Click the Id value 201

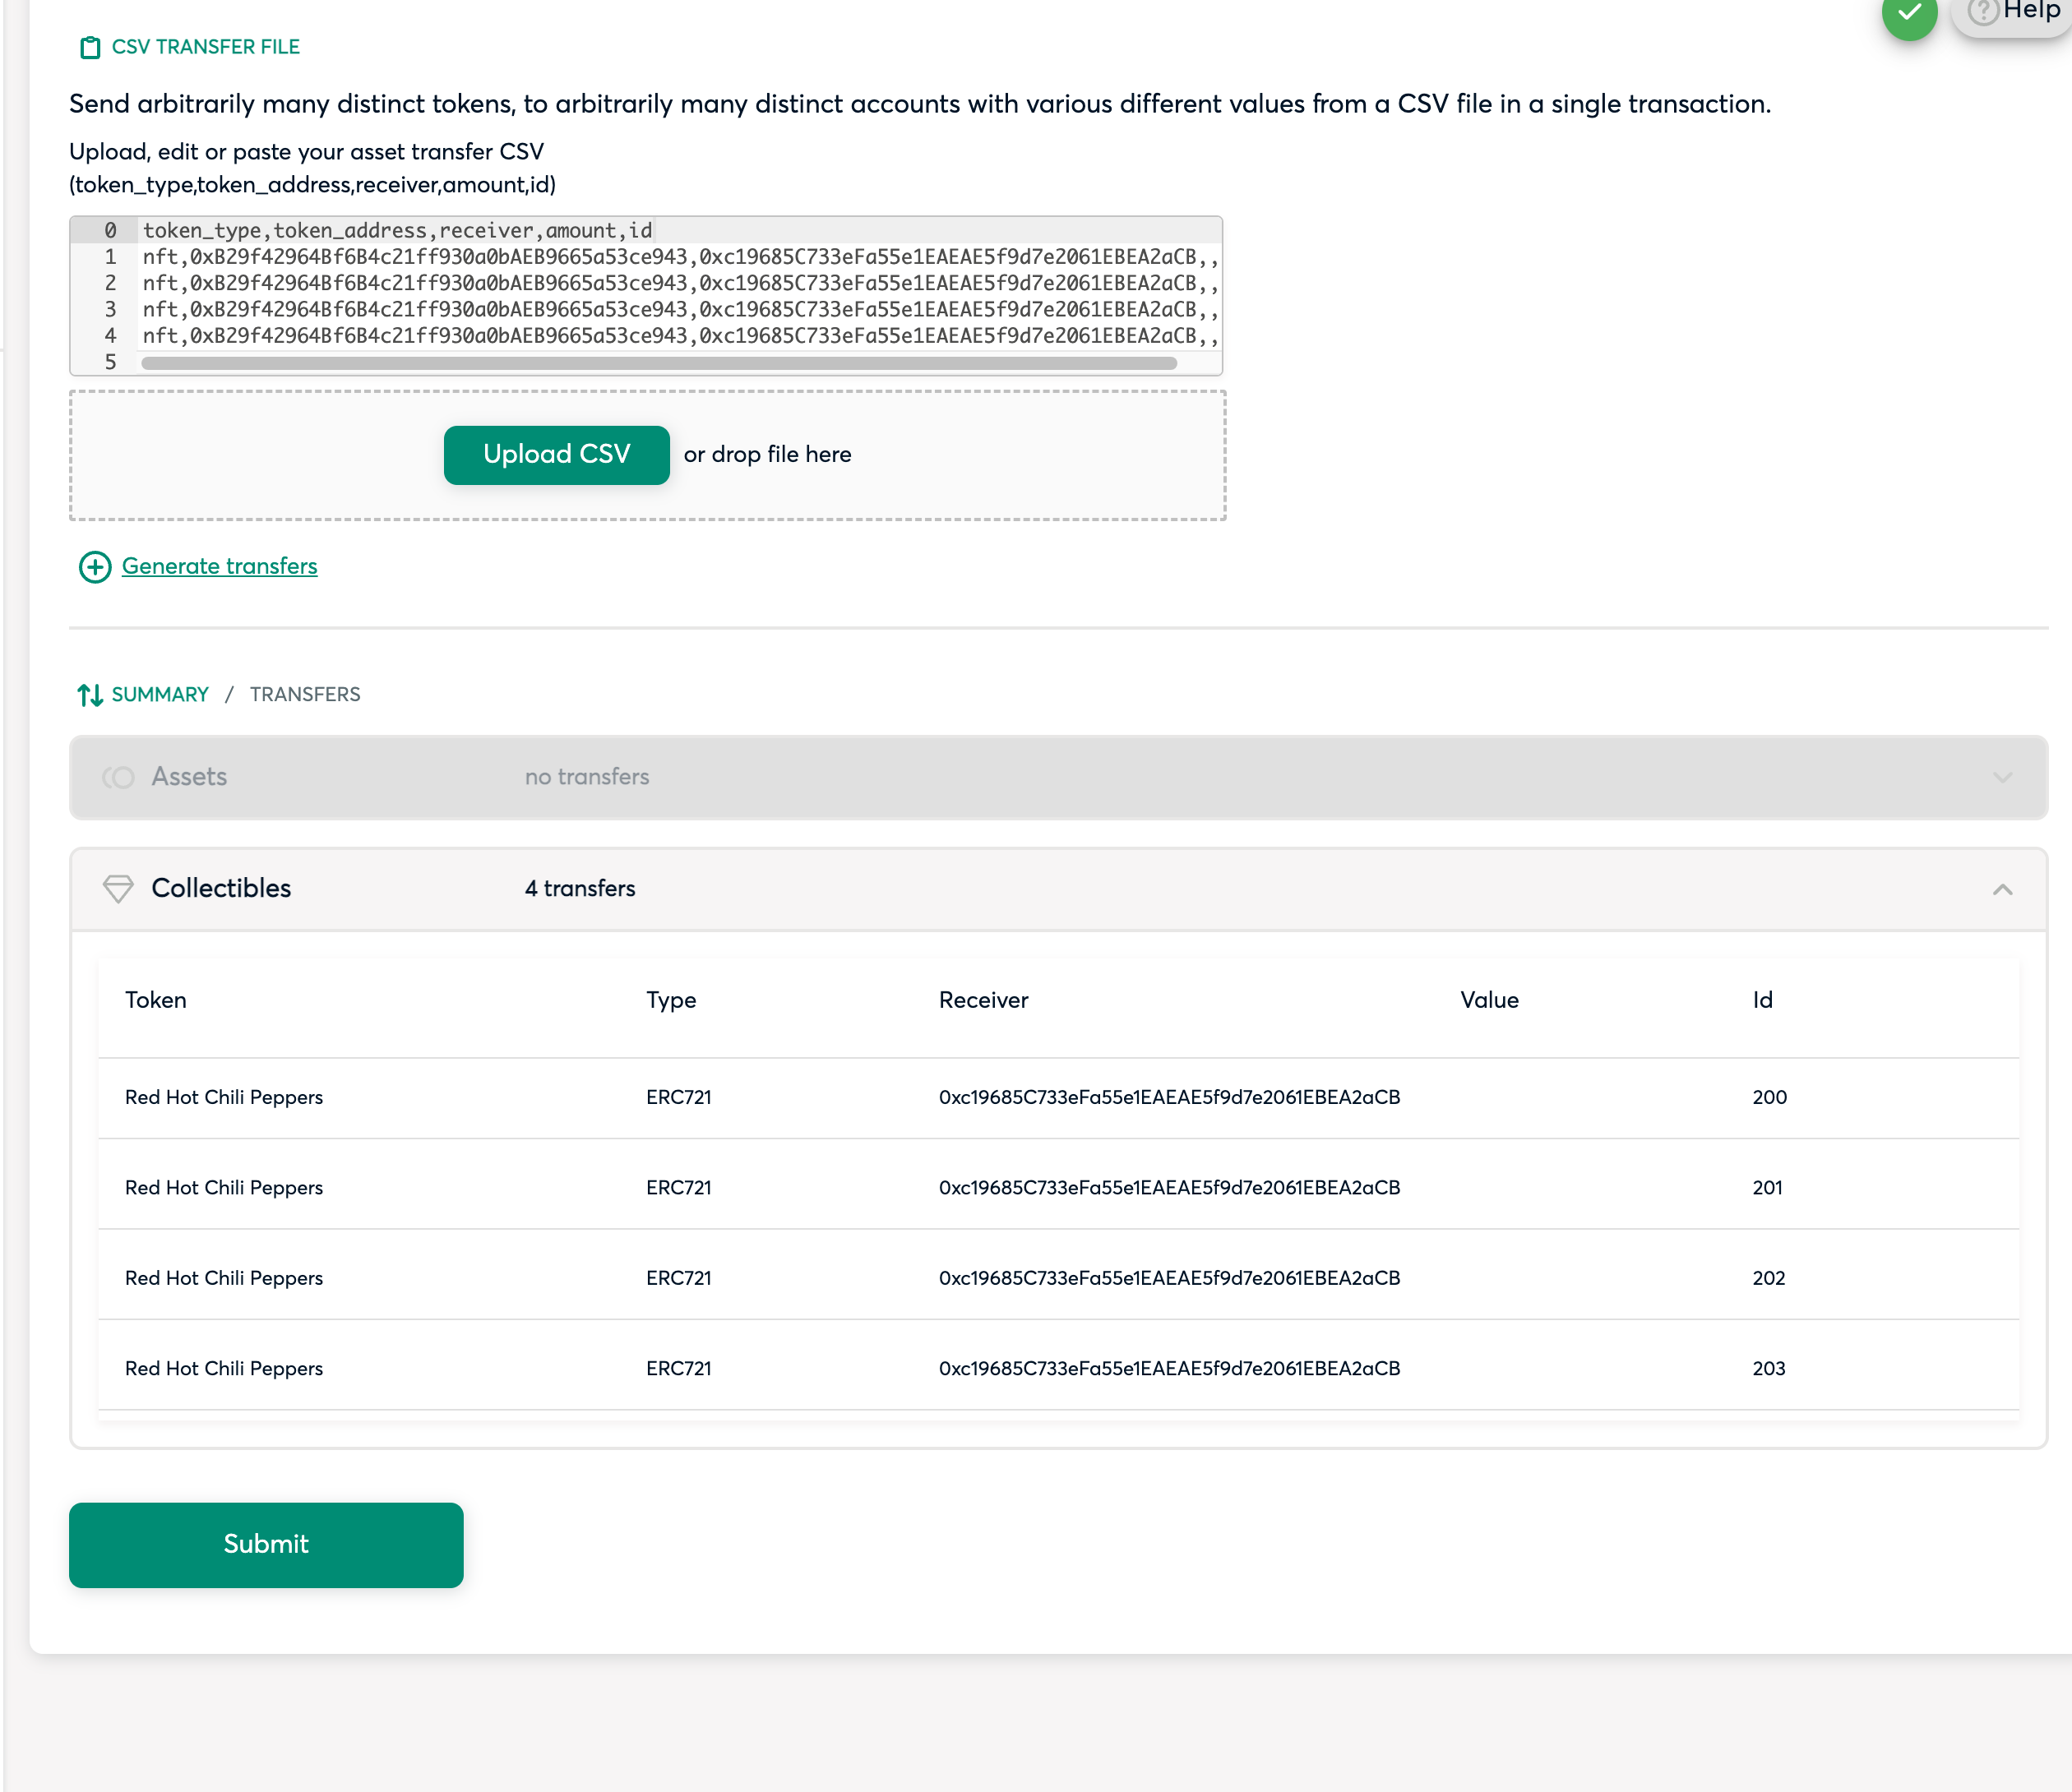tap(1767, 1188)
